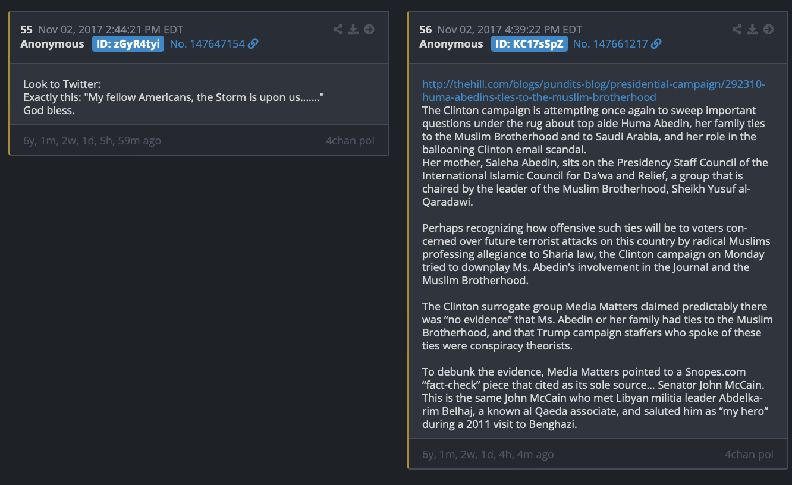Image resolution: width=792 pixels, height=485 pixels.
Task: Click the '4chan pol' source label on post 56
Action: pos(749,455)
